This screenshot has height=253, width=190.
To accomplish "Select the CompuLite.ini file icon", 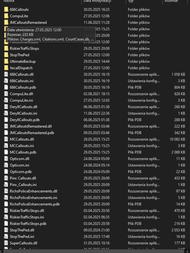I will [x=6, y=100].
